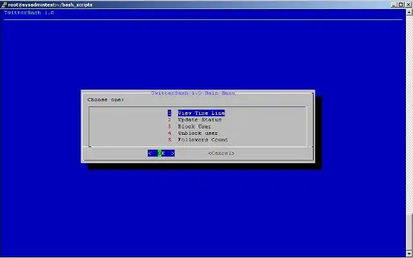Click the number 1 tag beside View Time Line
The width and height of the screenshot is (413, 258).
coord(169,113)
